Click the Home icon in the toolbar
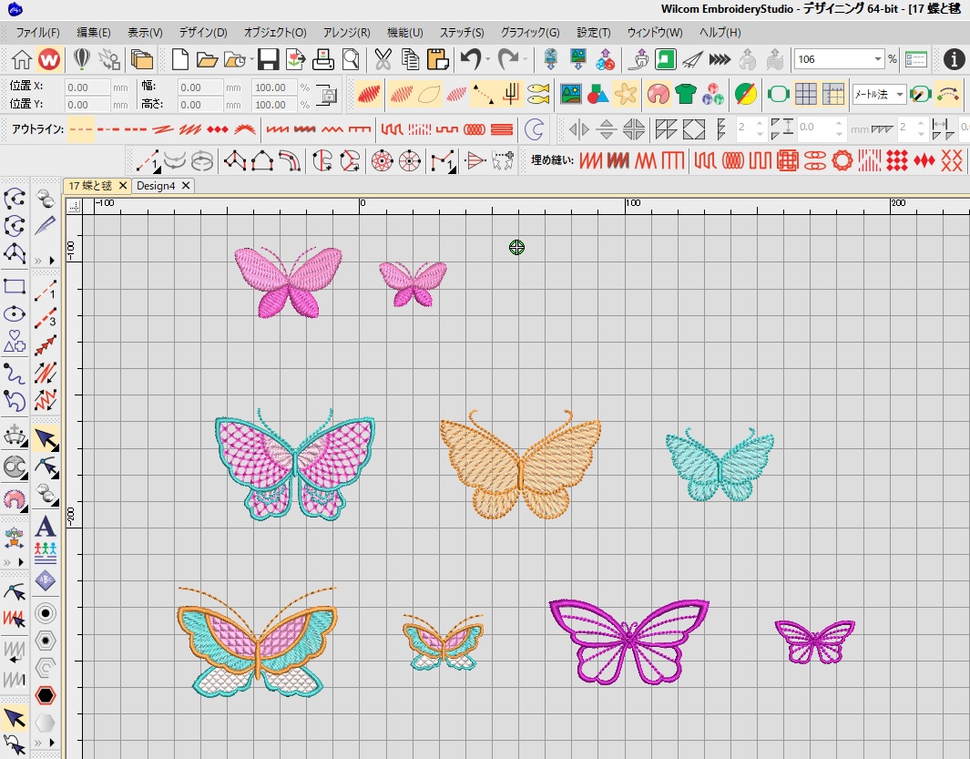This screenshot has width=970, height=759. tap(22, 59)
